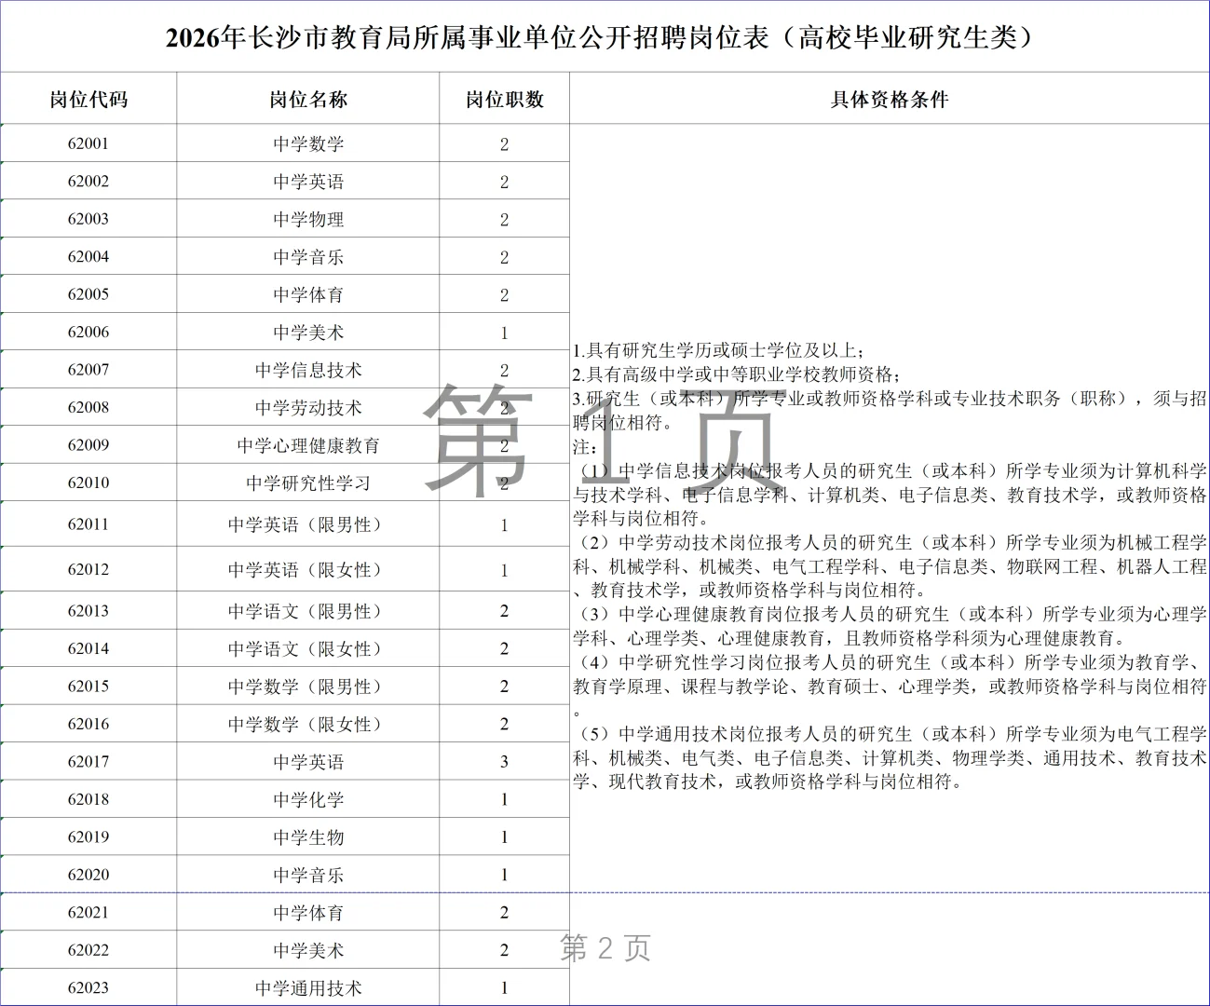Click "中学体育" in row 62021
This screenshot has height=1006, width=1210.
click(x=308, y=913)
